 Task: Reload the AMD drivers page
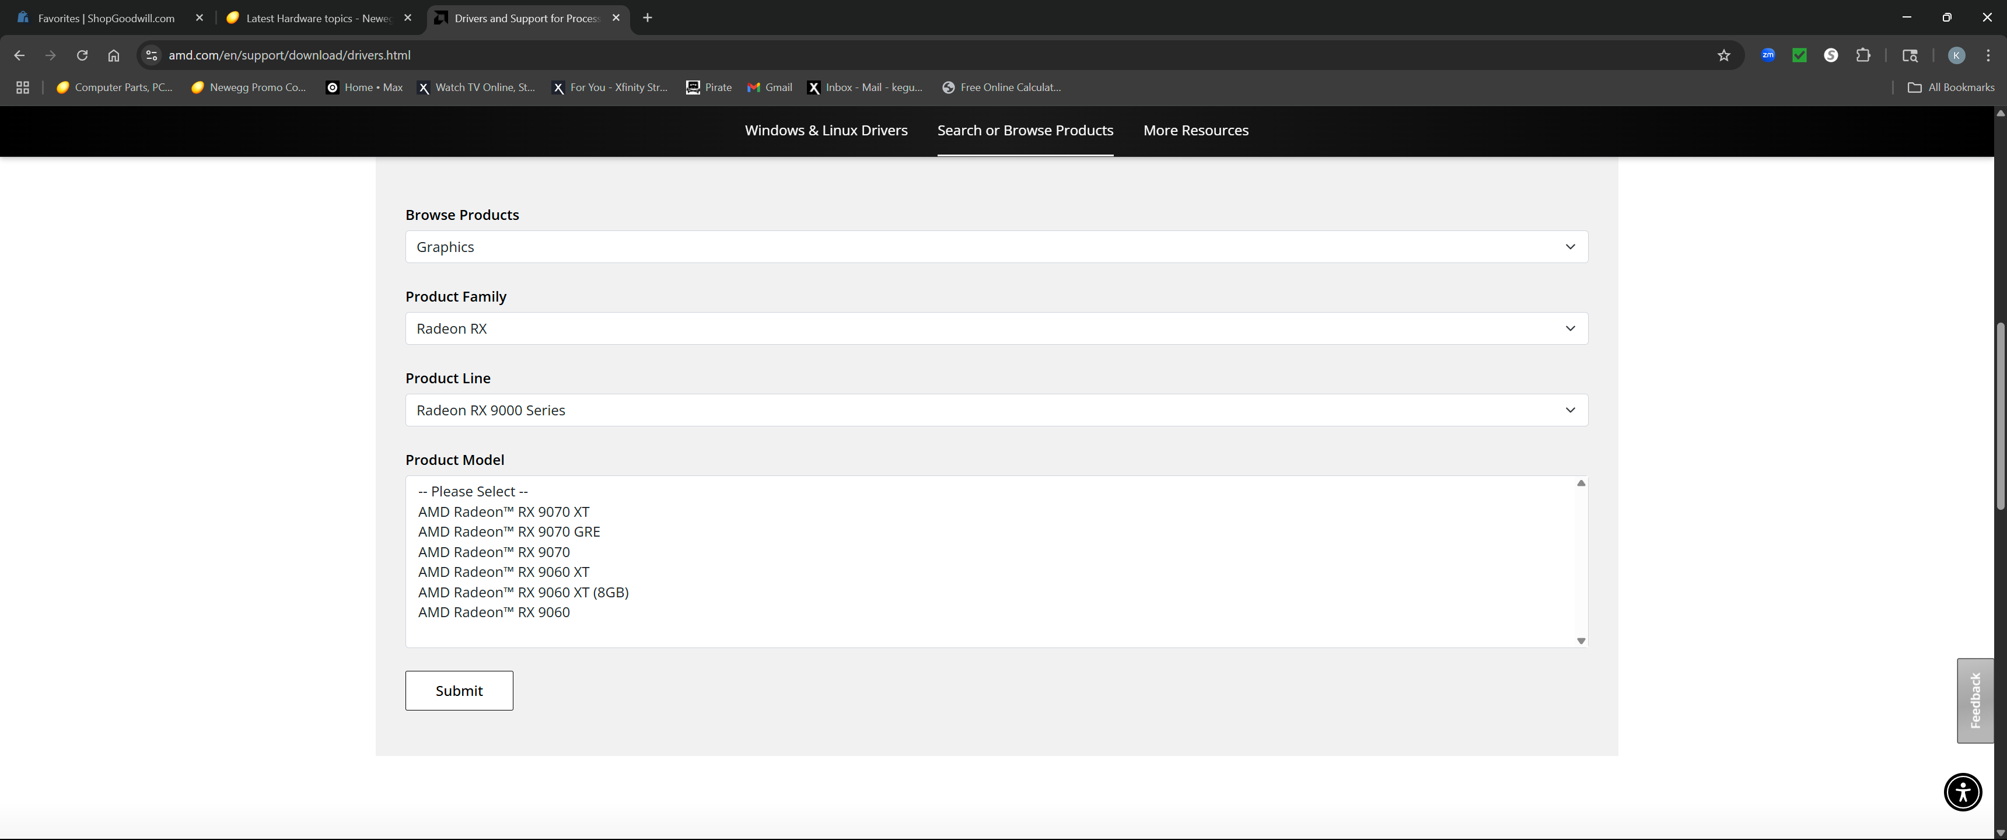click(82, 55)
